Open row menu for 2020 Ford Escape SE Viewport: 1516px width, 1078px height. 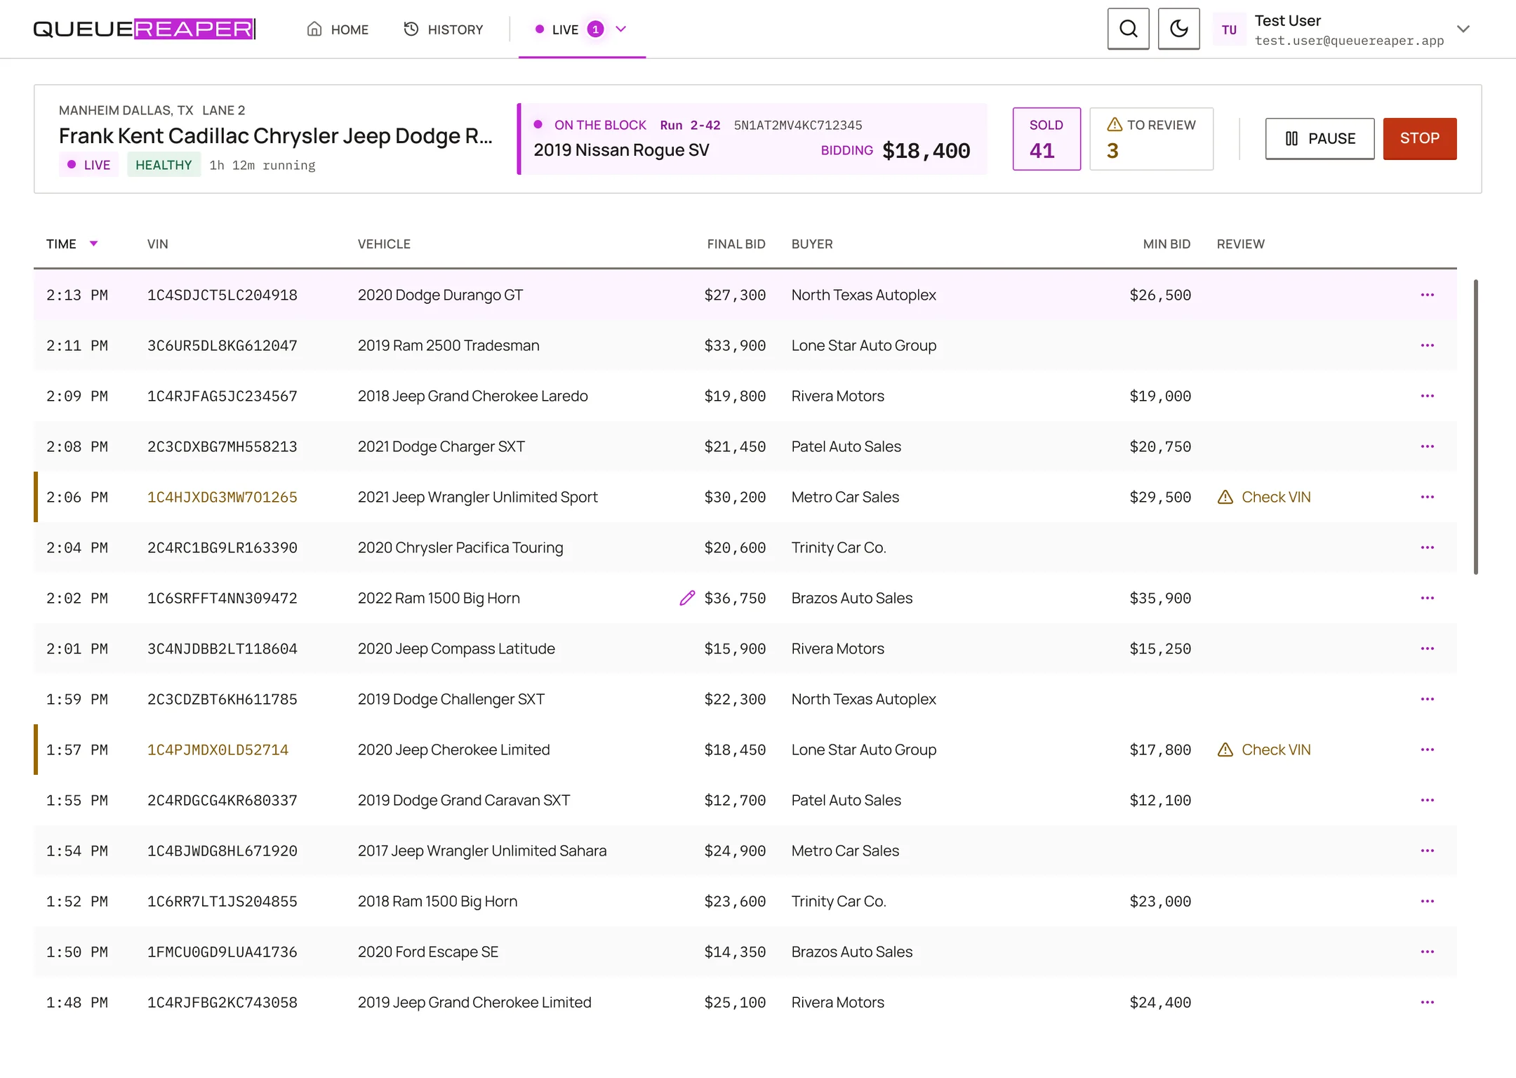[x=1427, y=952]
